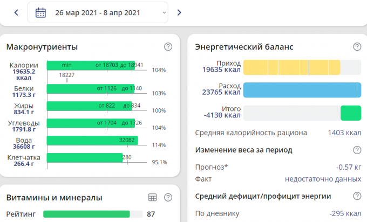Go to the previous date period
Screen dimensions: 367x222
(x=16, y=12)
